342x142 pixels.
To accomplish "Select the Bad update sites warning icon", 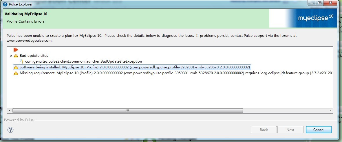I will [16, 56].
